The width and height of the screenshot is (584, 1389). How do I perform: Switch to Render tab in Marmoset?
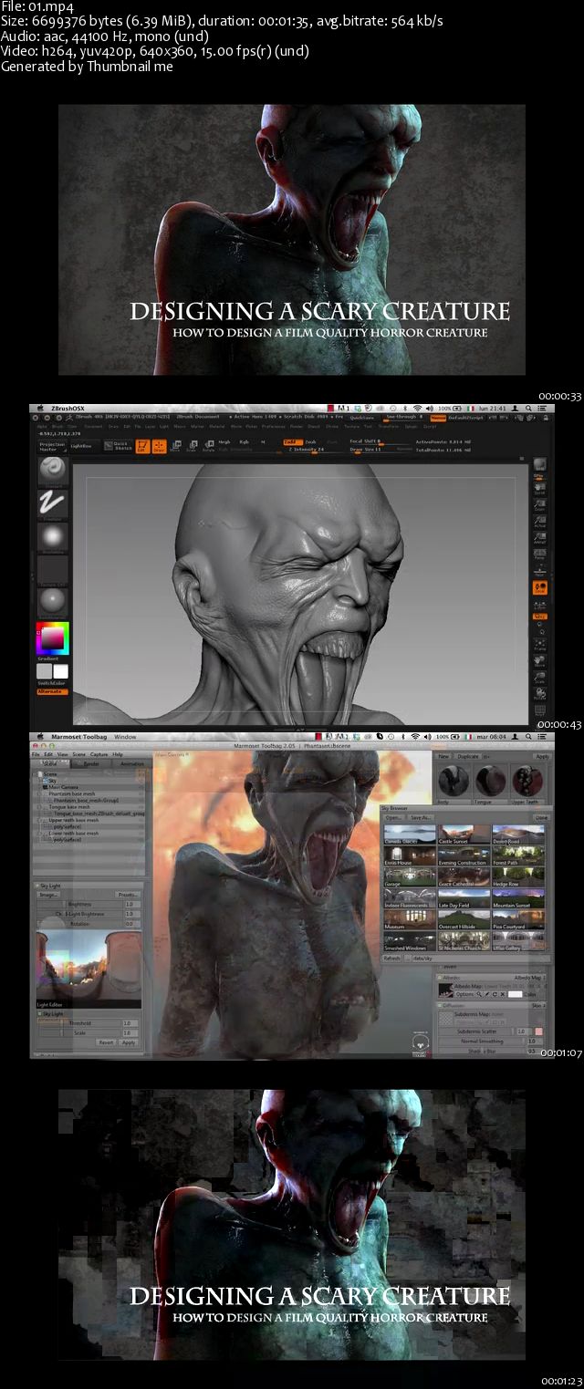91,763
